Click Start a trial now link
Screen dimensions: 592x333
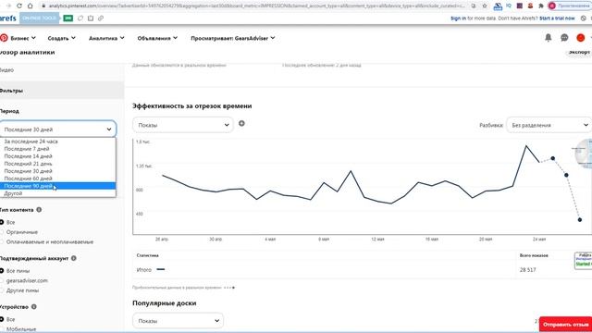pyautogui.click(x=557, y=18)
